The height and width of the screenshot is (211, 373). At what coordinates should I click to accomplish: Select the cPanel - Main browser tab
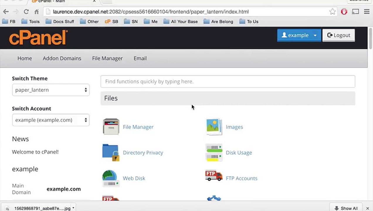[x=63, y=2]
